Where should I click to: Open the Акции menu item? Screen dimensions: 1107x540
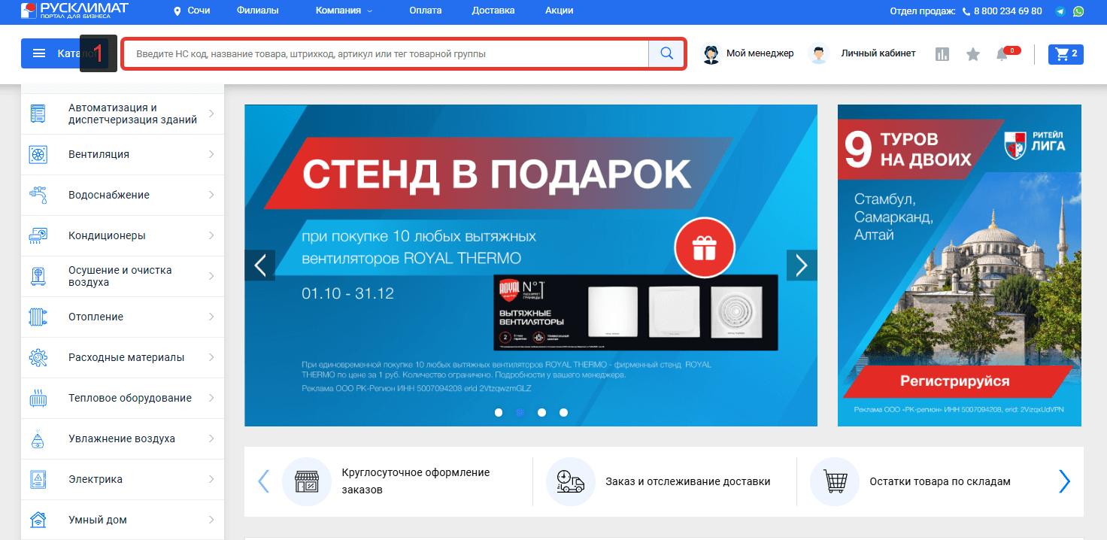tap(560, 11)
